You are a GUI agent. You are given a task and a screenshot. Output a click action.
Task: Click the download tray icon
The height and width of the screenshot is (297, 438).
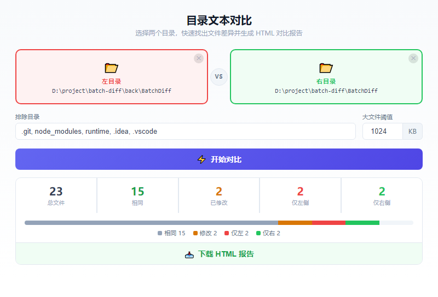[x=189, y=254]
